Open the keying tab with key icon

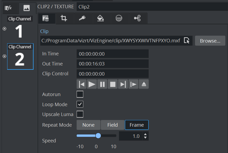coord(82,18)
